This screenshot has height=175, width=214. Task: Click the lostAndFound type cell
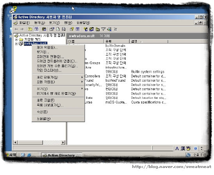116,80
